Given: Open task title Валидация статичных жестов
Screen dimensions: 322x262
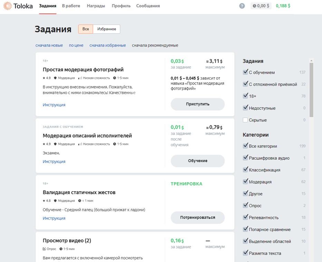Looking at the screenshot, I should 79,192.
